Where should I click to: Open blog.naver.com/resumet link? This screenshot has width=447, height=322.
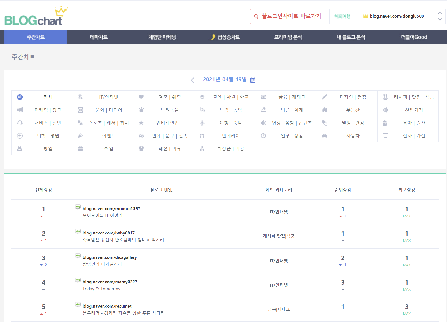pyautogui.click(x=107, y=306)
